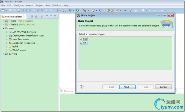Open the Navigate menu
The width and height of the screenshot is (185, 112).
(x=19, y=5)
